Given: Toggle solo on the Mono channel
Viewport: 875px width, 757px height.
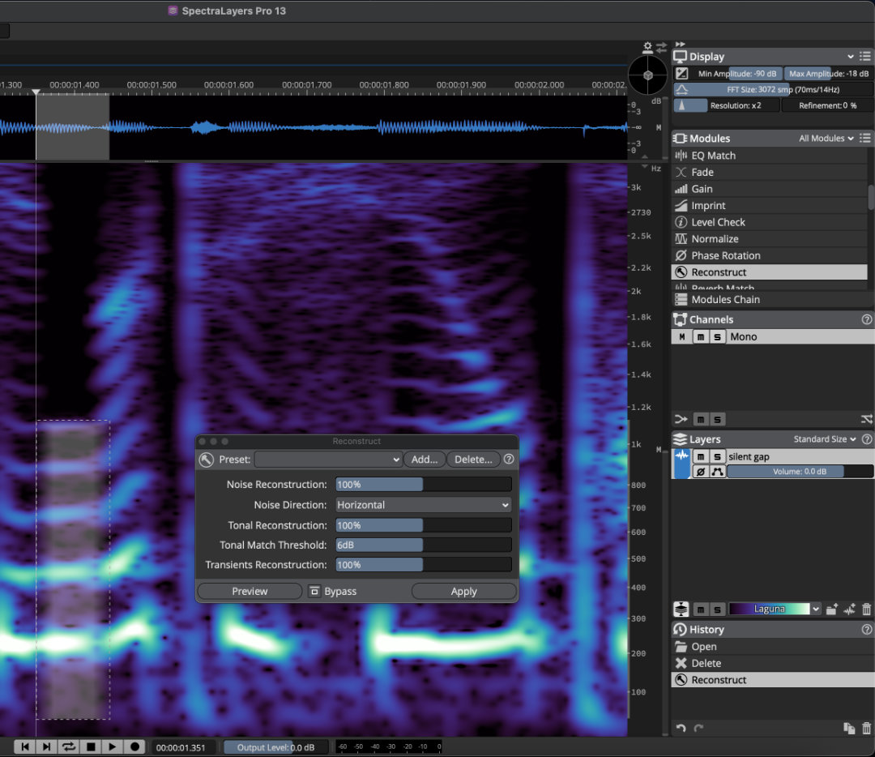Looking at the screenshot, I should pos(717,336).
